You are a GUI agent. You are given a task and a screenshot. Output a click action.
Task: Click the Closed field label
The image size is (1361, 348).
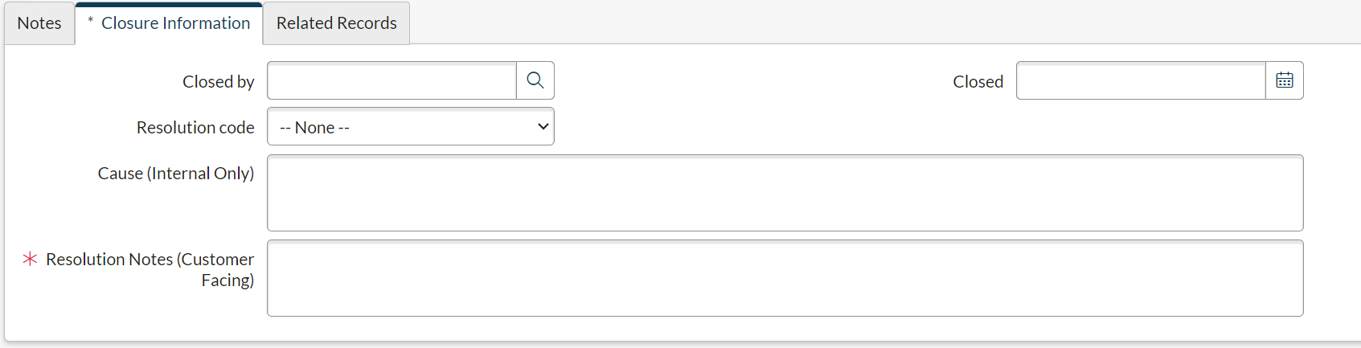[978, 81]
